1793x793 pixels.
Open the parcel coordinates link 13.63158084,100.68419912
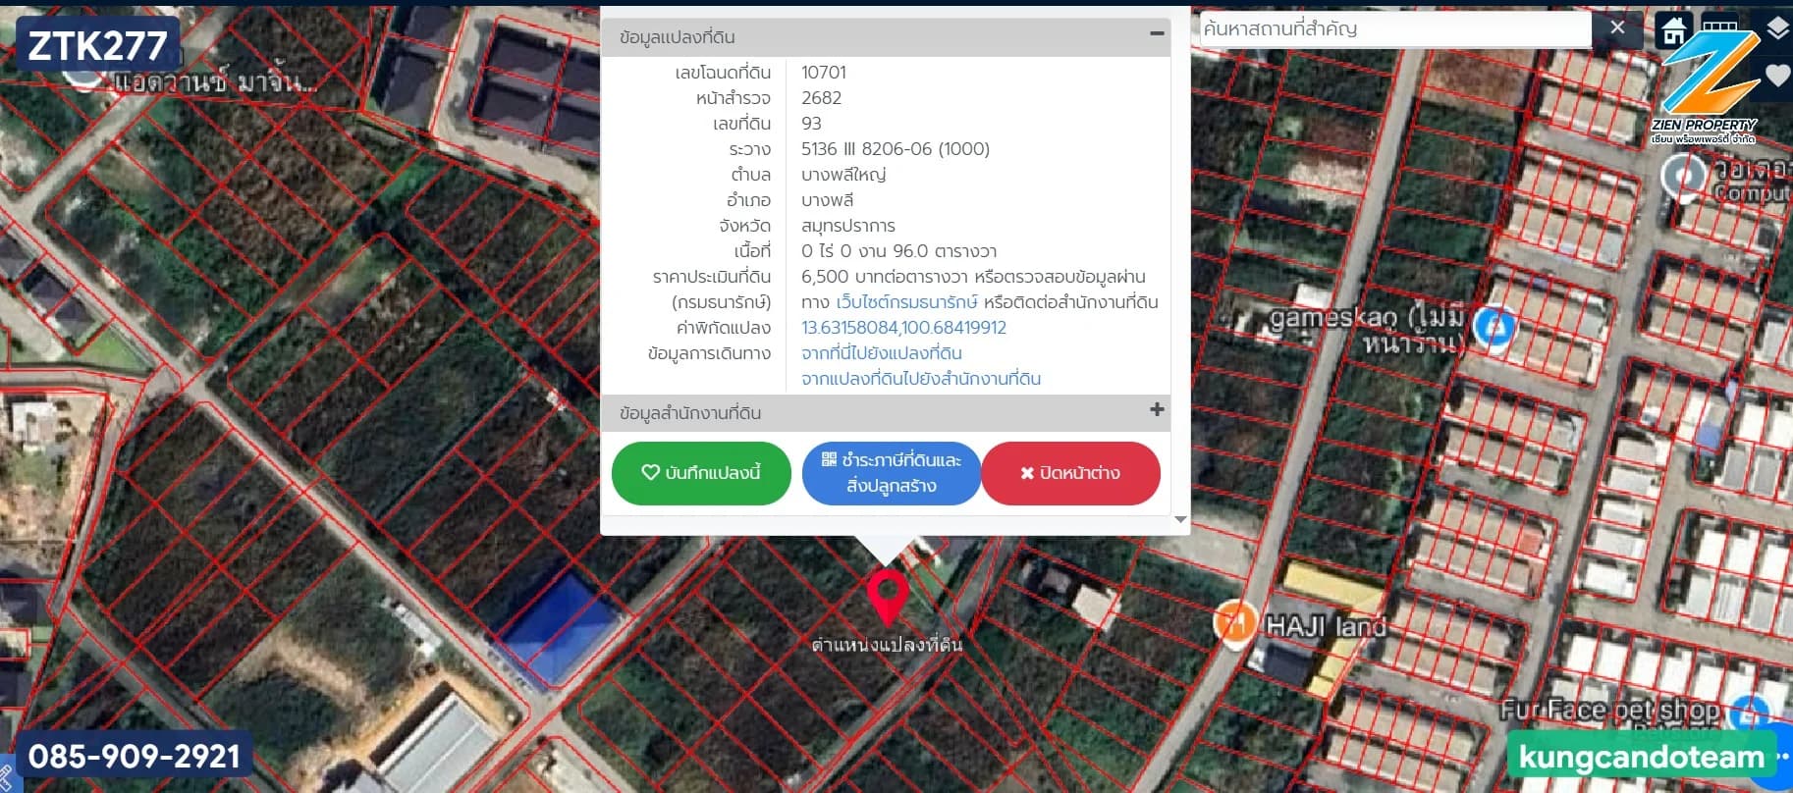coord(903,328)
